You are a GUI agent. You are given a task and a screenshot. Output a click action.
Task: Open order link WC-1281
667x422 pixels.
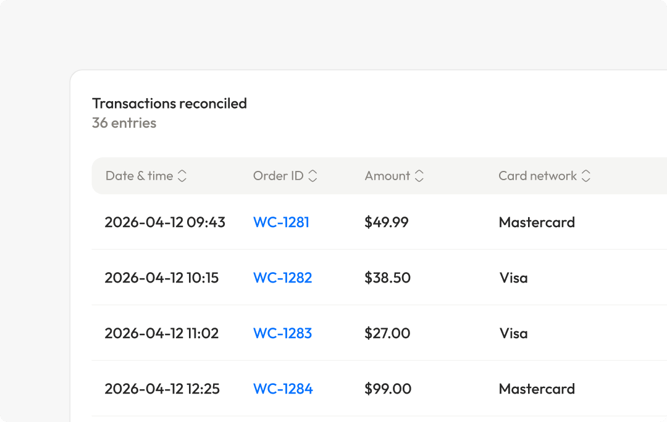(281, 222)
